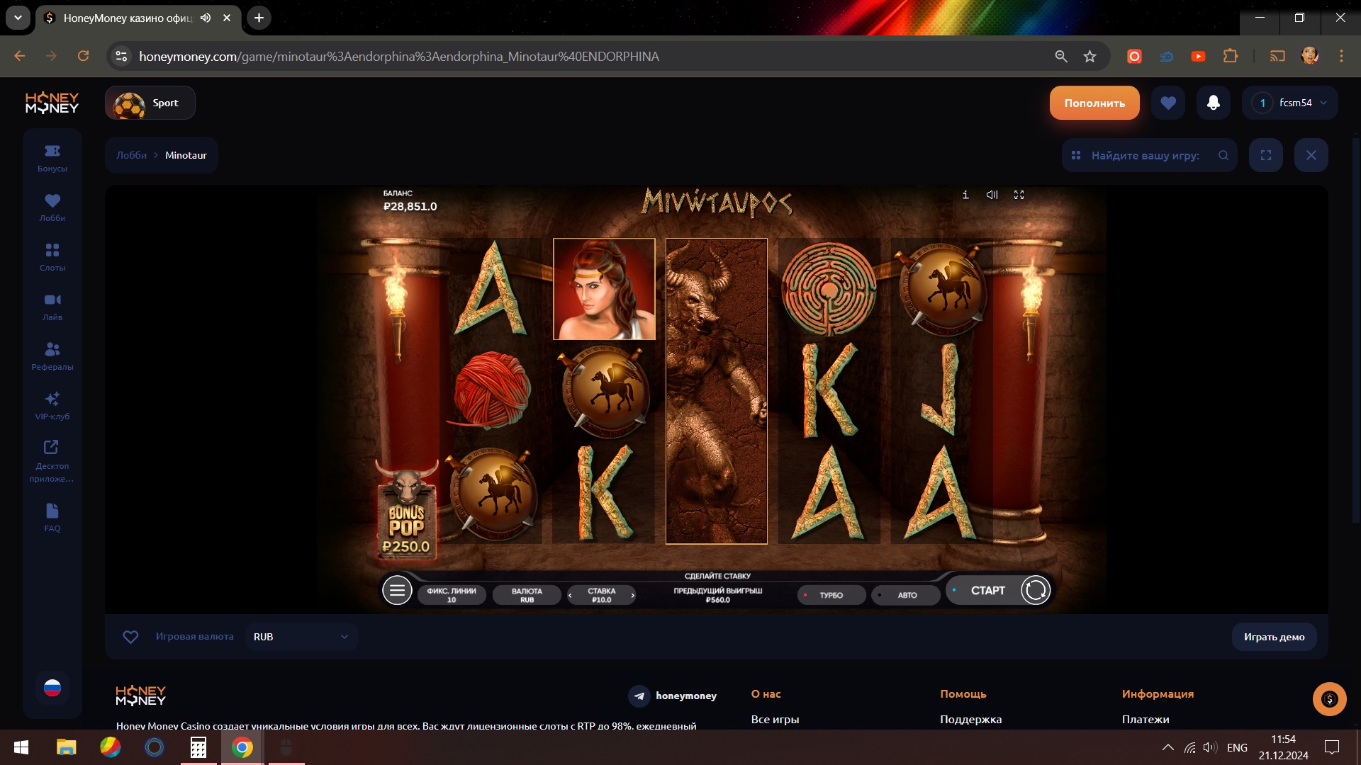Add Minotaur to favorites heart below game
This screenshot has width=1361, height=765.
coord(130,637)
